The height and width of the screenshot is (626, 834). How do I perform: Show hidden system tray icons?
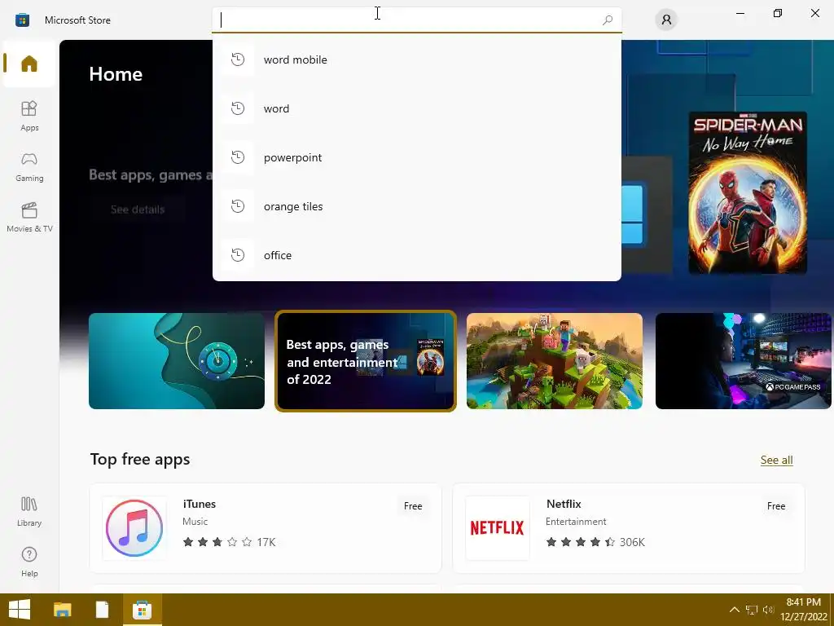tap(734, 610)
